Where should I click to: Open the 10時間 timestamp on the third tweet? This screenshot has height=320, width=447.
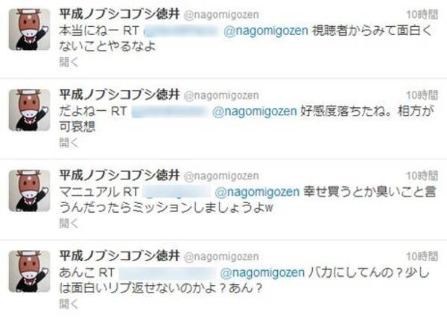(422, 176)
